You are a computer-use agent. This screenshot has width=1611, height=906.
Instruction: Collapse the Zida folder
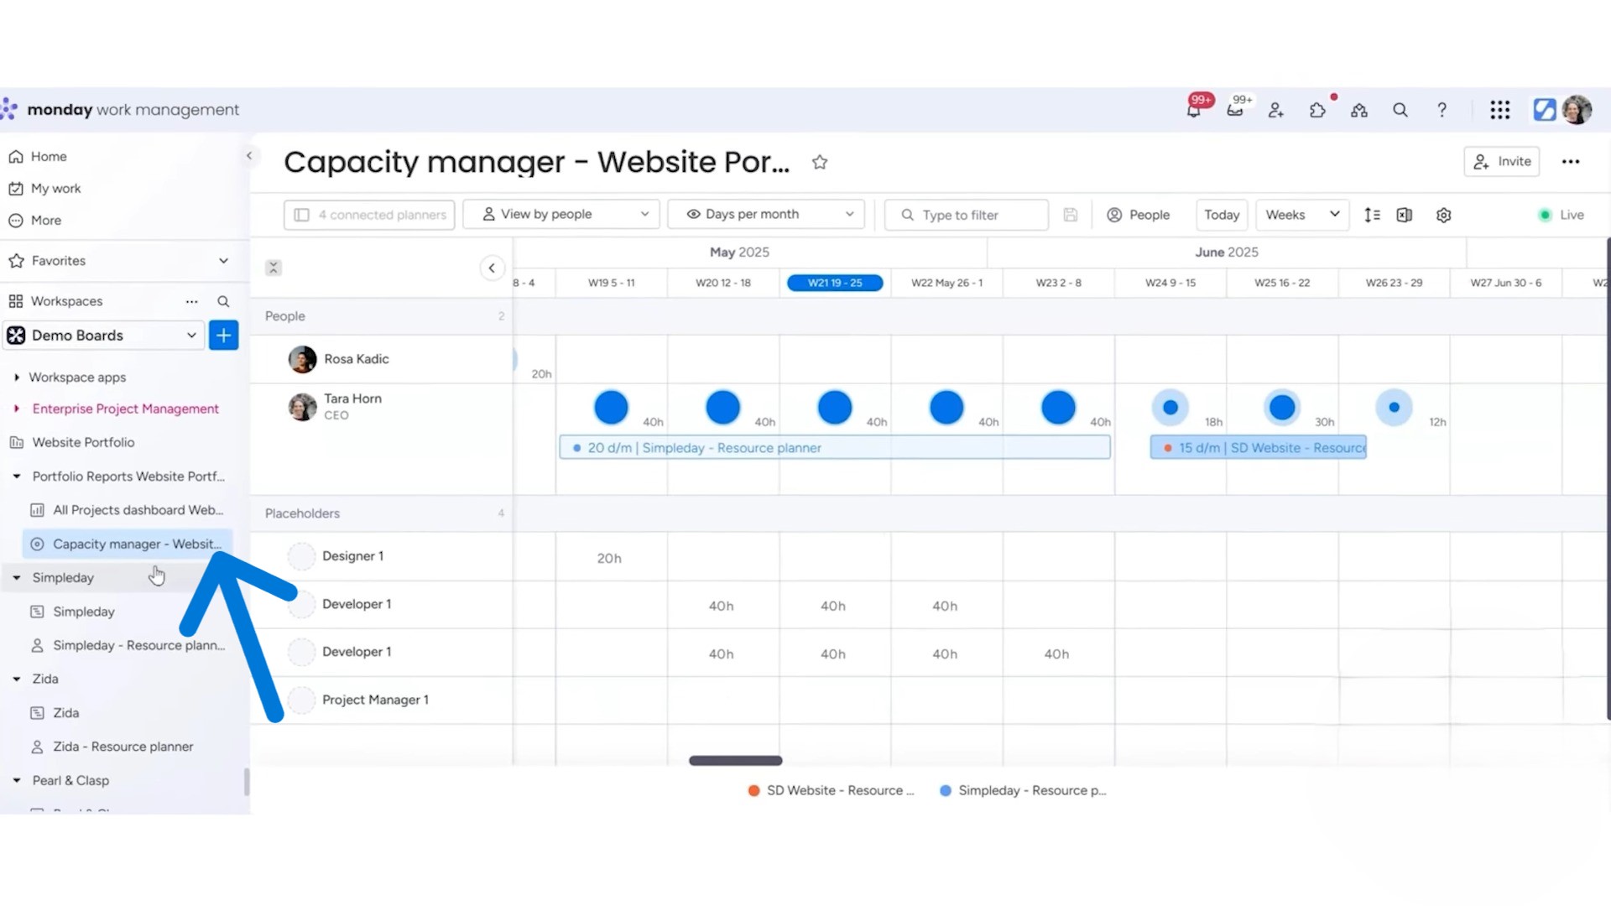coord(17,679)
